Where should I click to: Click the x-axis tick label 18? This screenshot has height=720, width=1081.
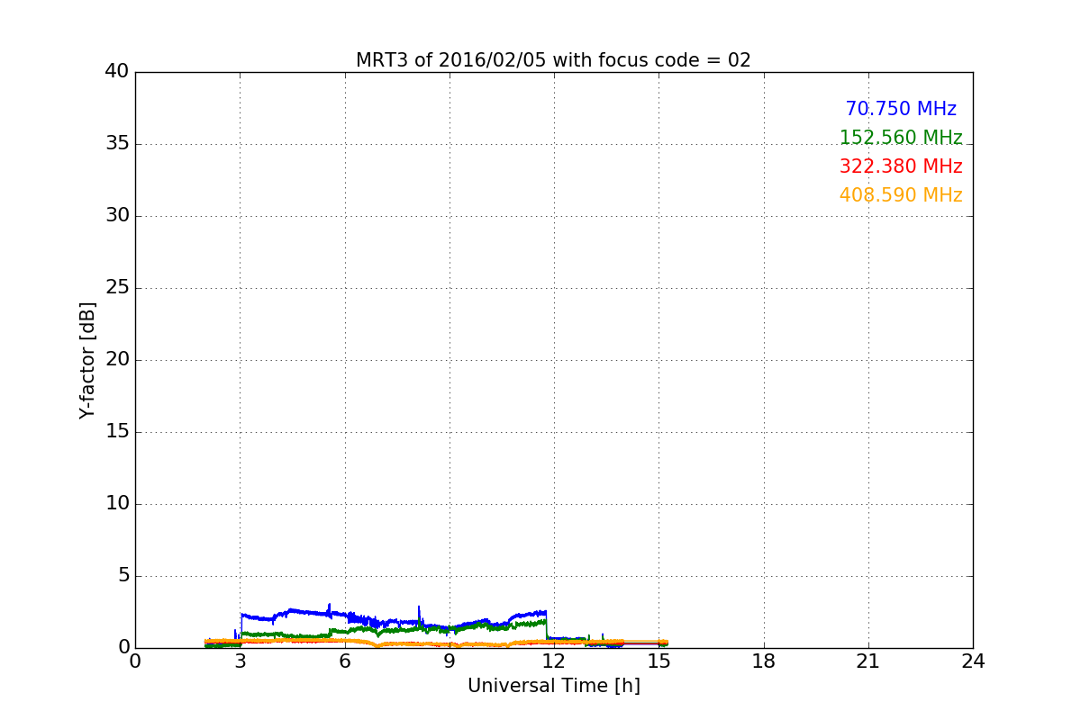tap(764, 661)
